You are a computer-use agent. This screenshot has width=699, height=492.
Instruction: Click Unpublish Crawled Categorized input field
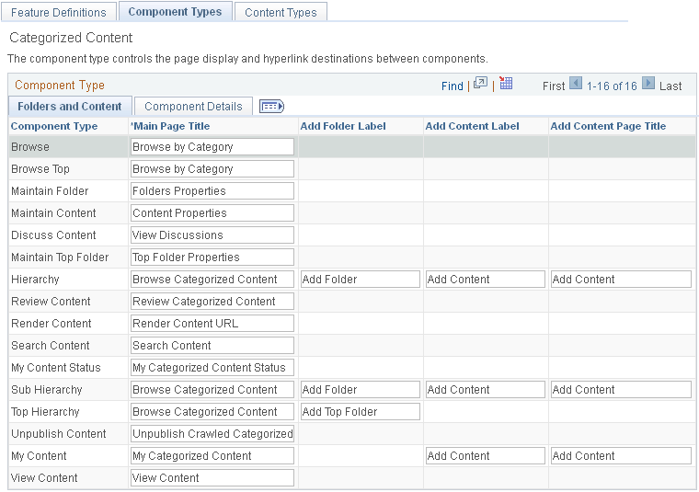(212, 434)
